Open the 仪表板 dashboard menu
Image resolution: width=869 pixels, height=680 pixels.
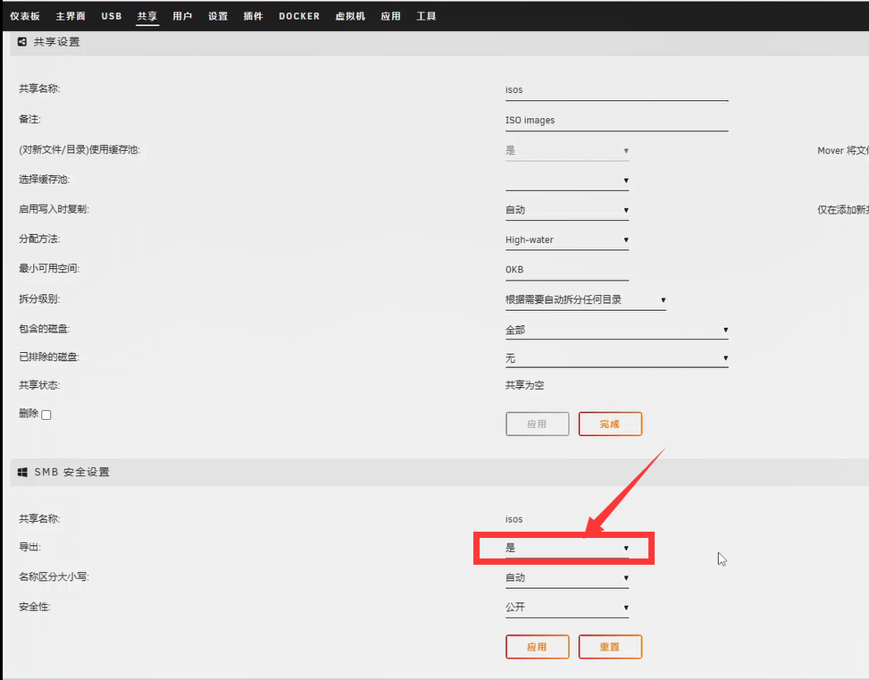click(x=25, y=16)
